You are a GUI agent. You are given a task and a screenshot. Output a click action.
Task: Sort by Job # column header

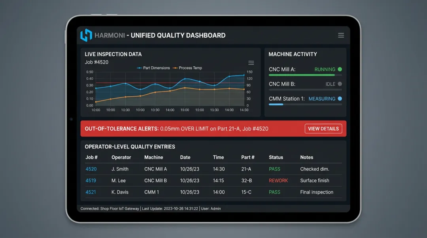[91, 157]
